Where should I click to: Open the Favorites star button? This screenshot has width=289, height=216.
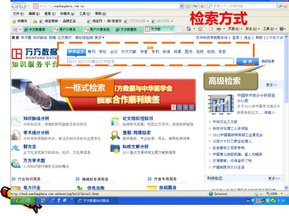point(19,21)
